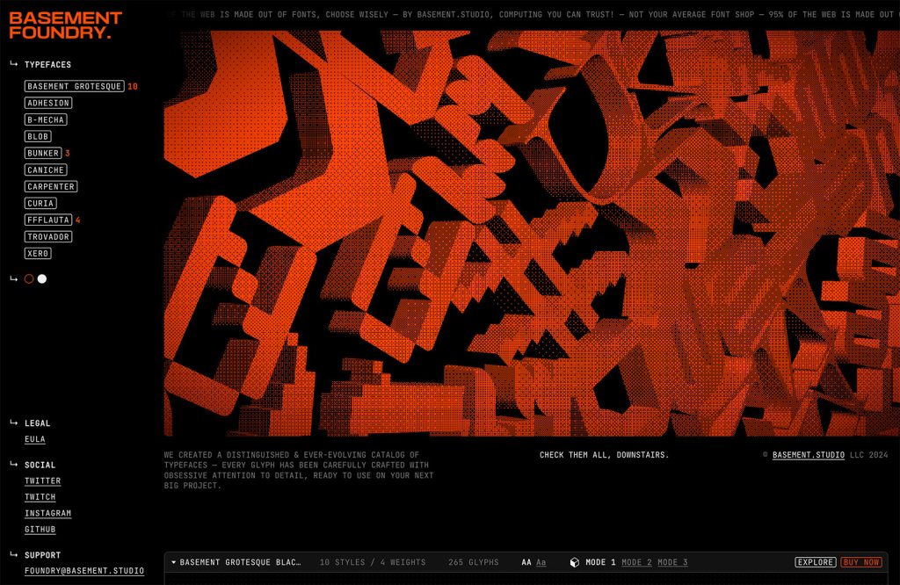Switch to mixed-case Aa preview
This screenshot has height=585, width=900.
pyautogui.click(x=541, y=562)
